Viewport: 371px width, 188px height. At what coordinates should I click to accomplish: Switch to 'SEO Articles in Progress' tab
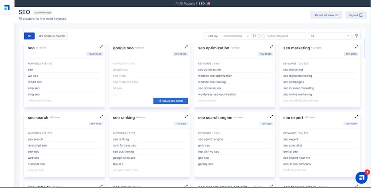pyautogui.click(x=52, y=36)
